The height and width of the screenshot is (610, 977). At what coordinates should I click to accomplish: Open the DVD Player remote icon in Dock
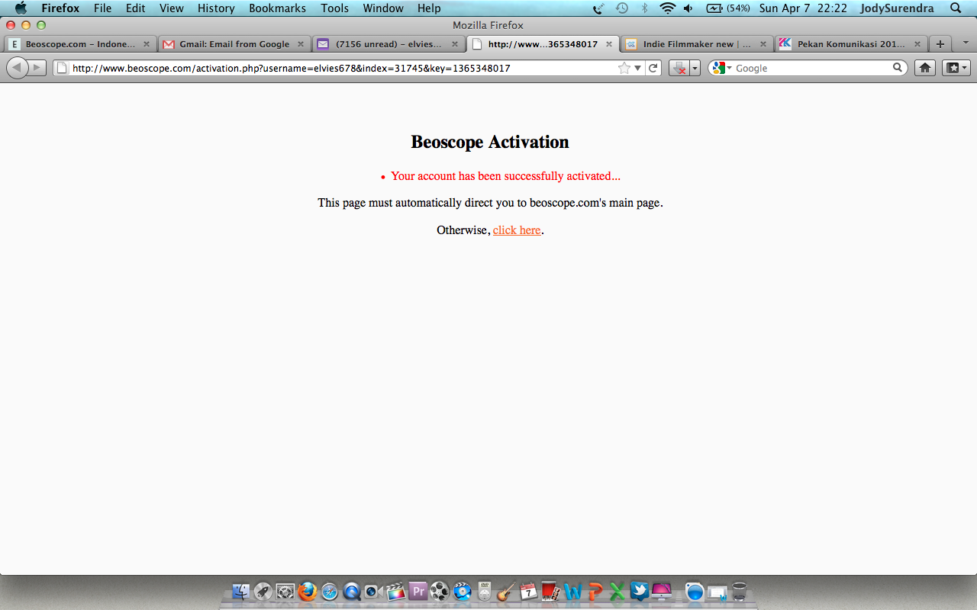pyautogui.click(x=485, y=591)
